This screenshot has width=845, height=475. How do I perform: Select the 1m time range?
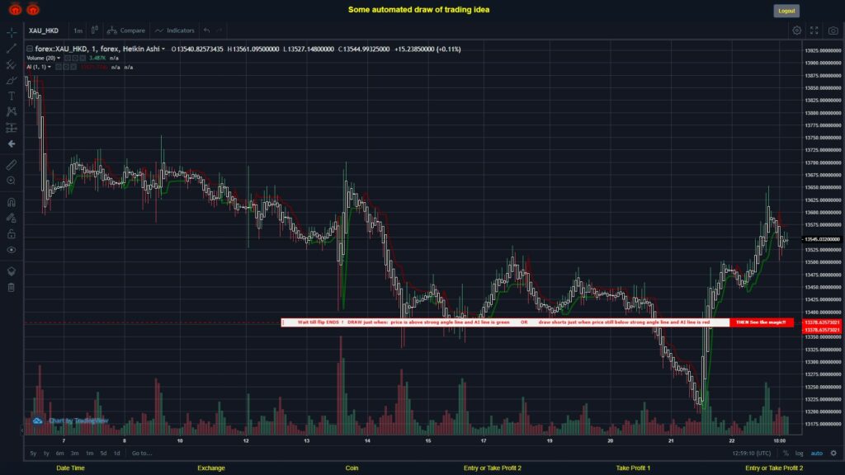tap(89, 454)
